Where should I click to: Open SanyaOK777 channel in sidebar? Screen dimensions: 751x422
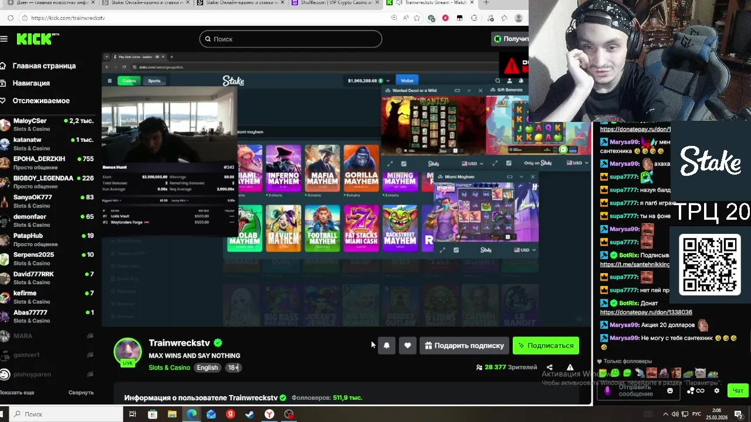point(47,201)
